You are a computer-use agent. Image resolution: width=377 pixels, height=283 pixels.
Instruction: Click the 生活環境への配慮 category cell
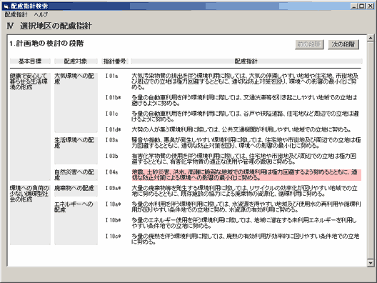[76, 151]
